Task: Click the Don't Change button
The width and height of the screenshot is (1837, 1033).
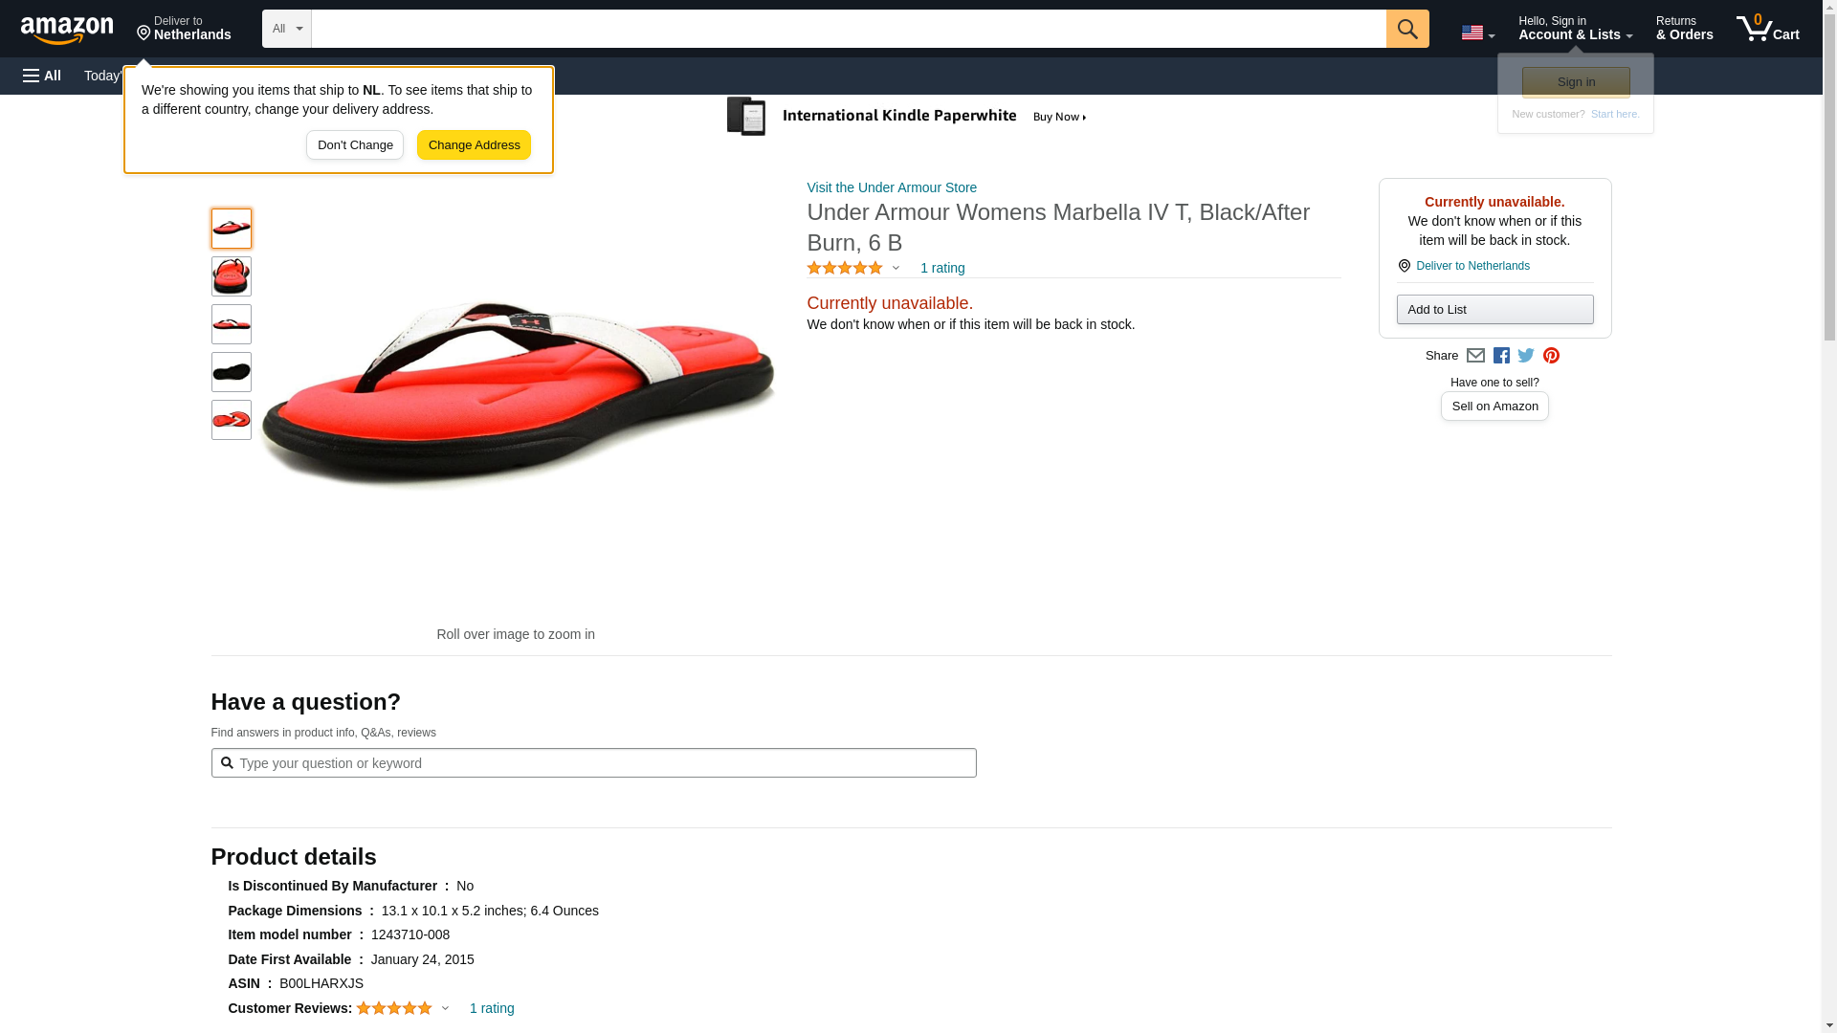Action: tap(355, 145)
